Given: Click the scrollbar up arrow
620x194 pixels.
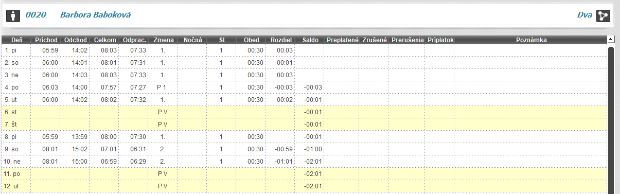Looking at the screenshot, I should 611,39.
